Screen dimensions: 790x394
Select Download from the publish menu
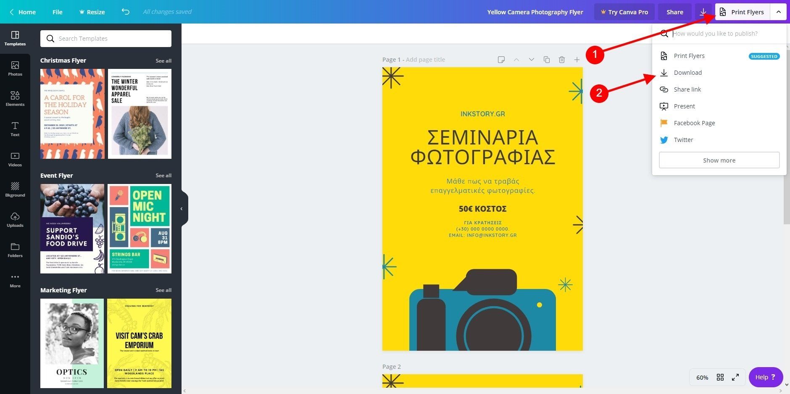687,73
